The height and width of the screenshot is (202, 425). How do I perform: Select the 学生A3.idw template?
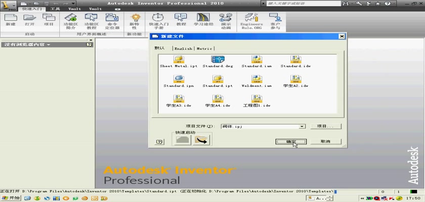(x=179, y=101)
